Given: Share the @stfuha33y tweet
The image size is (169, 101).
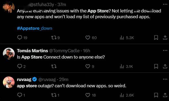Looking at the screenshot, I should pyautogui.click(x=165, y=38).
